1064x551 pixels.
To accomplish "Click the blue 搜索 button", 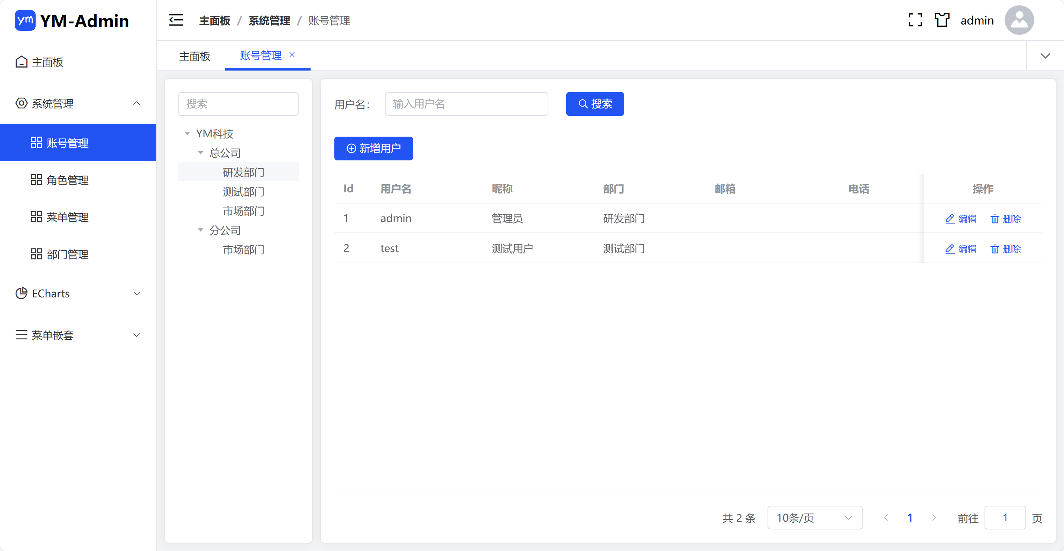I will [x=595, y=104].
